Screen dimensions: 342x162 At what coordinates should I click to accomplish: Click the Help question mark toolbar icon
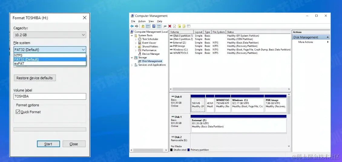[154, 26]
